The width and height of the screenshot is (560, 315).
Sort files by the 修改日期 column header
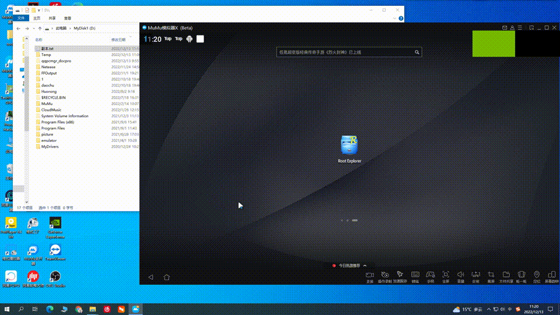click(x=118, y=40)
